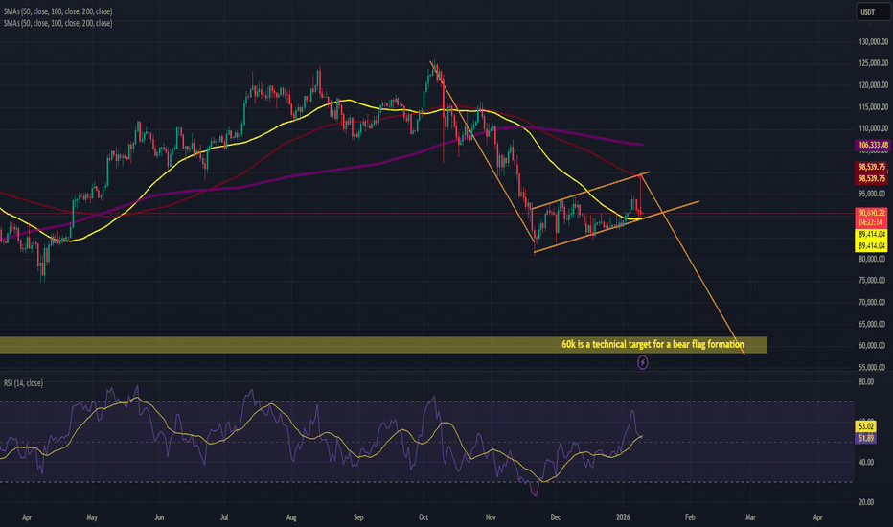Select the '60k is a technical target' text note
Image resolution: width=893 pixels, height=527 pixels.
point(663,343)
